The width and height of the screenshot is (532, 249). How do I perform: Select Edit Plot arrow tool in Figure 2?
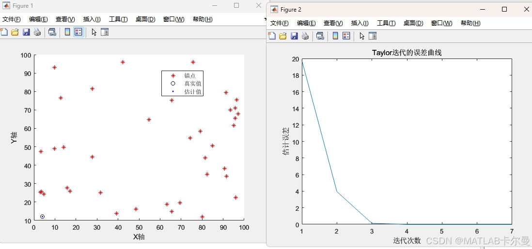[x=362, y=36]
